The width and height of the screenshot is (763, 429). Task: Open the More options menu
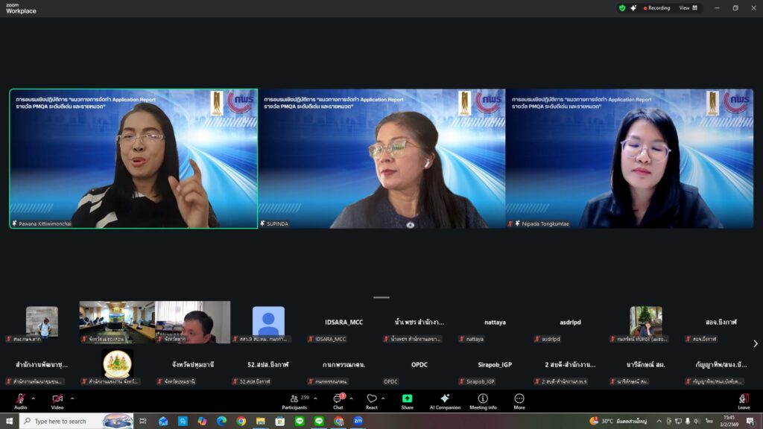[519, 401]
